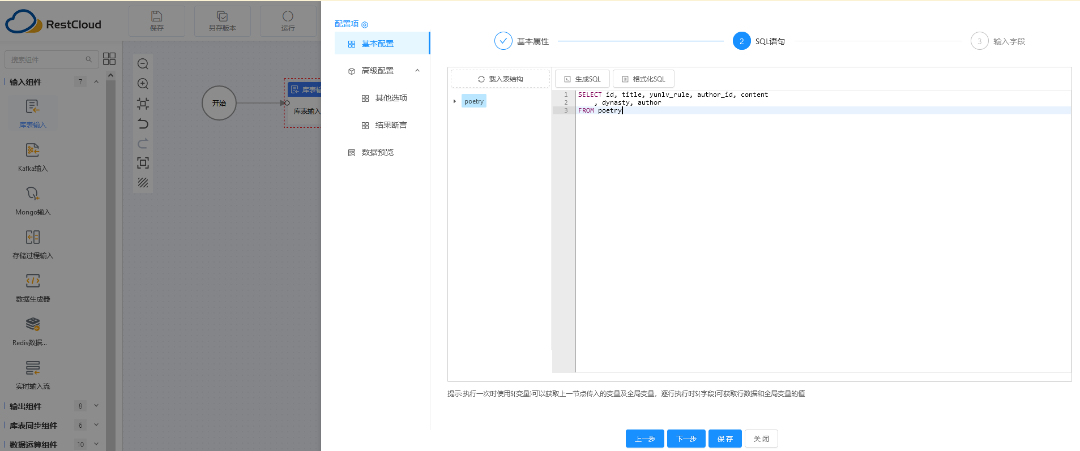Click the canvas center-fit icon
This screenshot has width=1080, height=451.
(143, 104)
